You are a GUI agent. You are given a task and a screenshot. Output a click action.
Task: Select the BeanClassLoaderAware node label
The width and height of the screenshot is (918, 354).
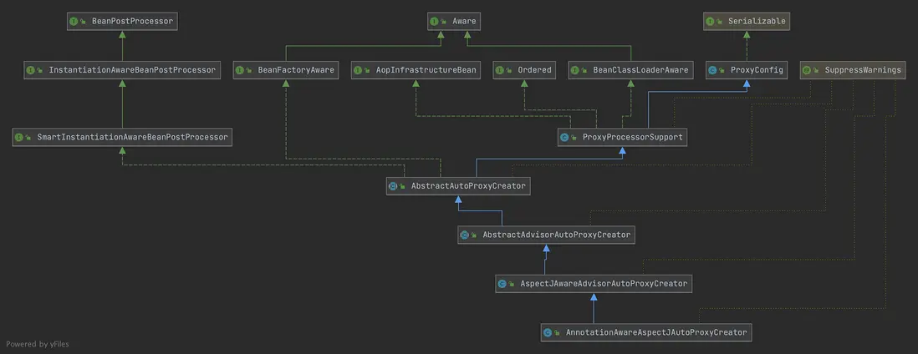(x=640, y=70)
